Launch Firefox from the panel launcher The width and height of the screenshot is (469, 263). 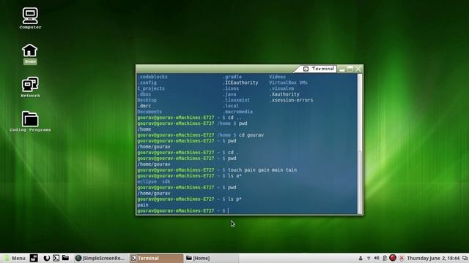pyautogui.click(x=47, y=258)
